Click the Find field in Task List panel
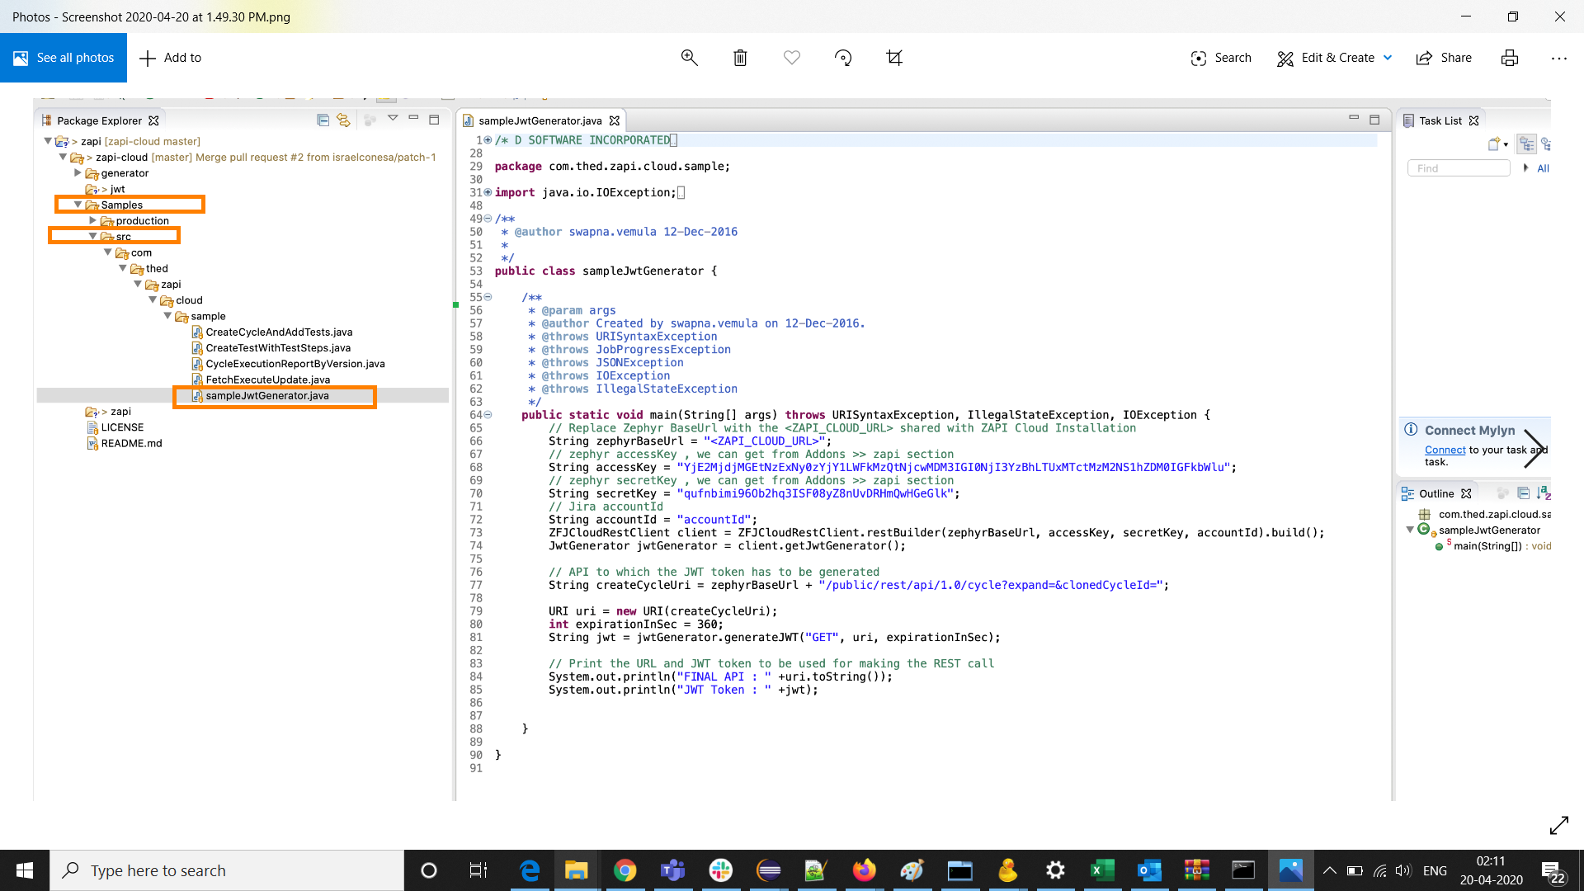Viewport: 1584px width, 891px height. coord(1460,167)
